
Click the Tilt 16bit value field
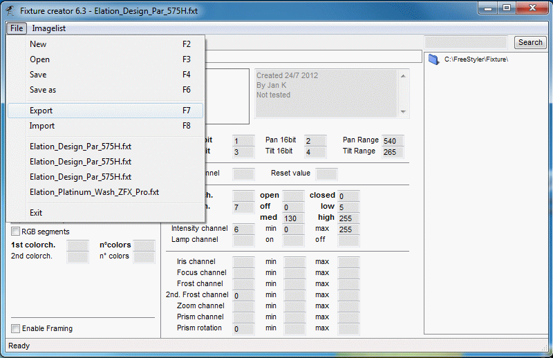pos(315,152)
